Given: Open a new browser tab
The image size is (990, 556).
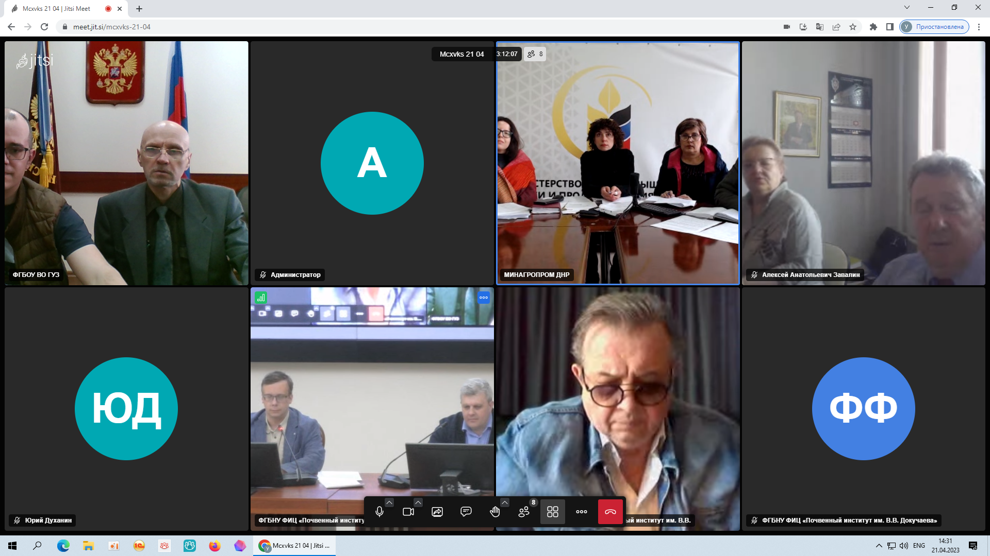Looking at the screenshot, I should [139, 9].
